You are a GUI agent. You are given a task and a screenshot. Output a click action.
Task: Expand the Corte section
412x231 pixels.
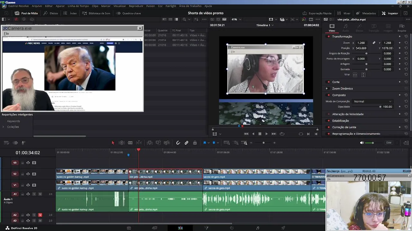336,82
